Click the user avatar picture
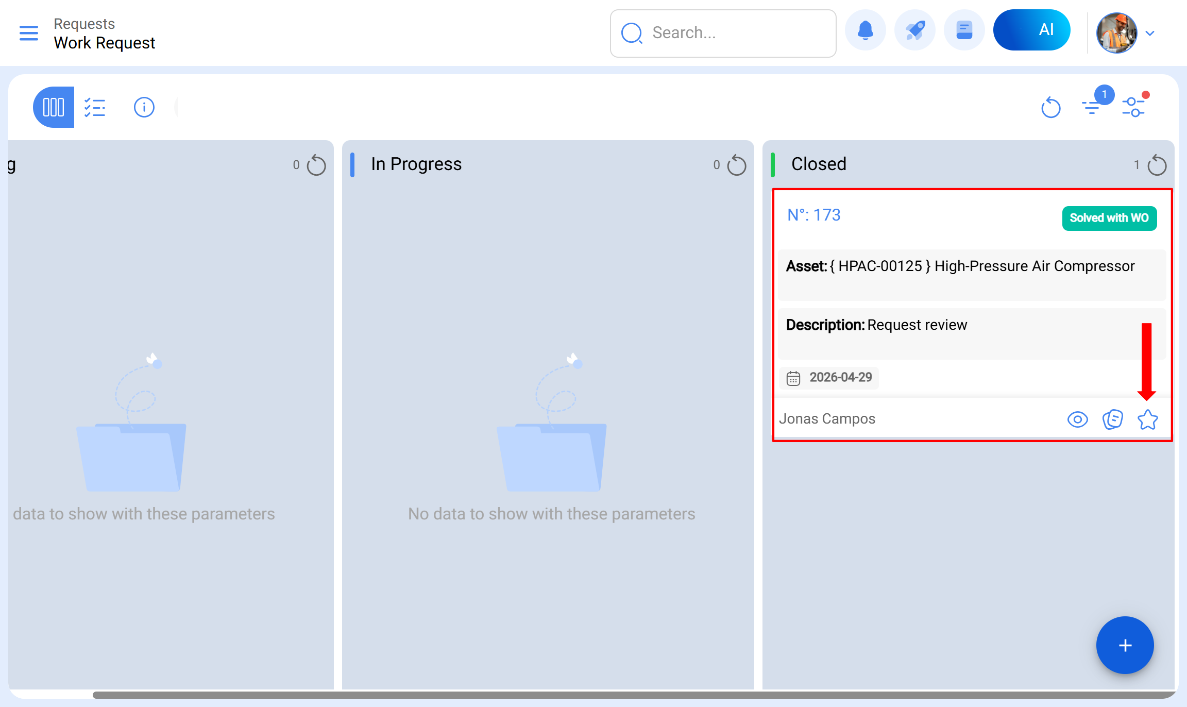This screenshot has height=707, width=1187. click(x=1116, y=33)
